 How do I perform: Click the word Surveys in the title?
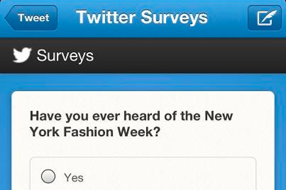[174, 18]
